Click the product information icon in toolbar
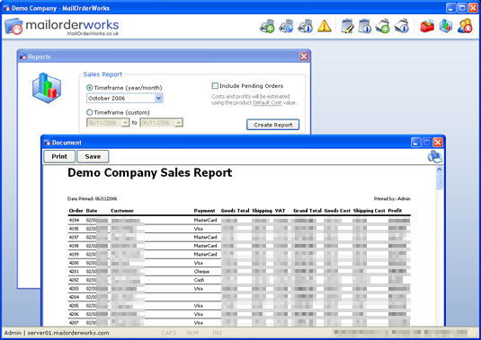The height and width of the screenshot is (340, 481). pyautogui.click(x=402, y=26)
